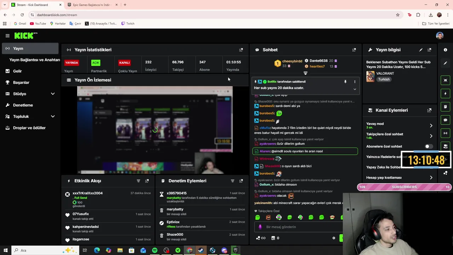The image size is (453, 255).
Task: Open Yavaş mod settings arrow
Action: (x=431, y=125)
